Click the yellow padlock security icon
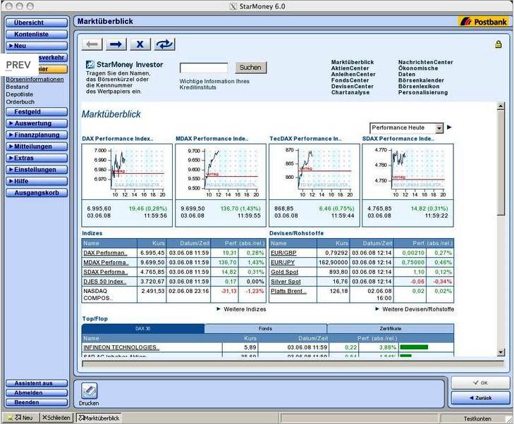514x424 pixels. pyautogui.click(x=498, y=44)
